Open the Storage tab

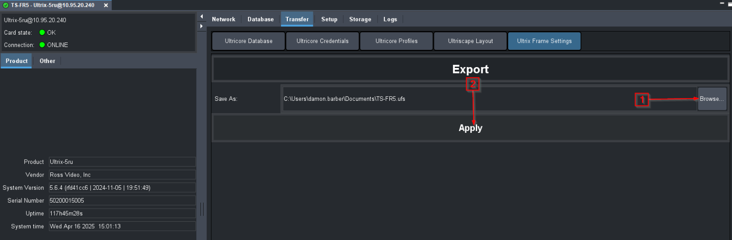click(360, 19)
